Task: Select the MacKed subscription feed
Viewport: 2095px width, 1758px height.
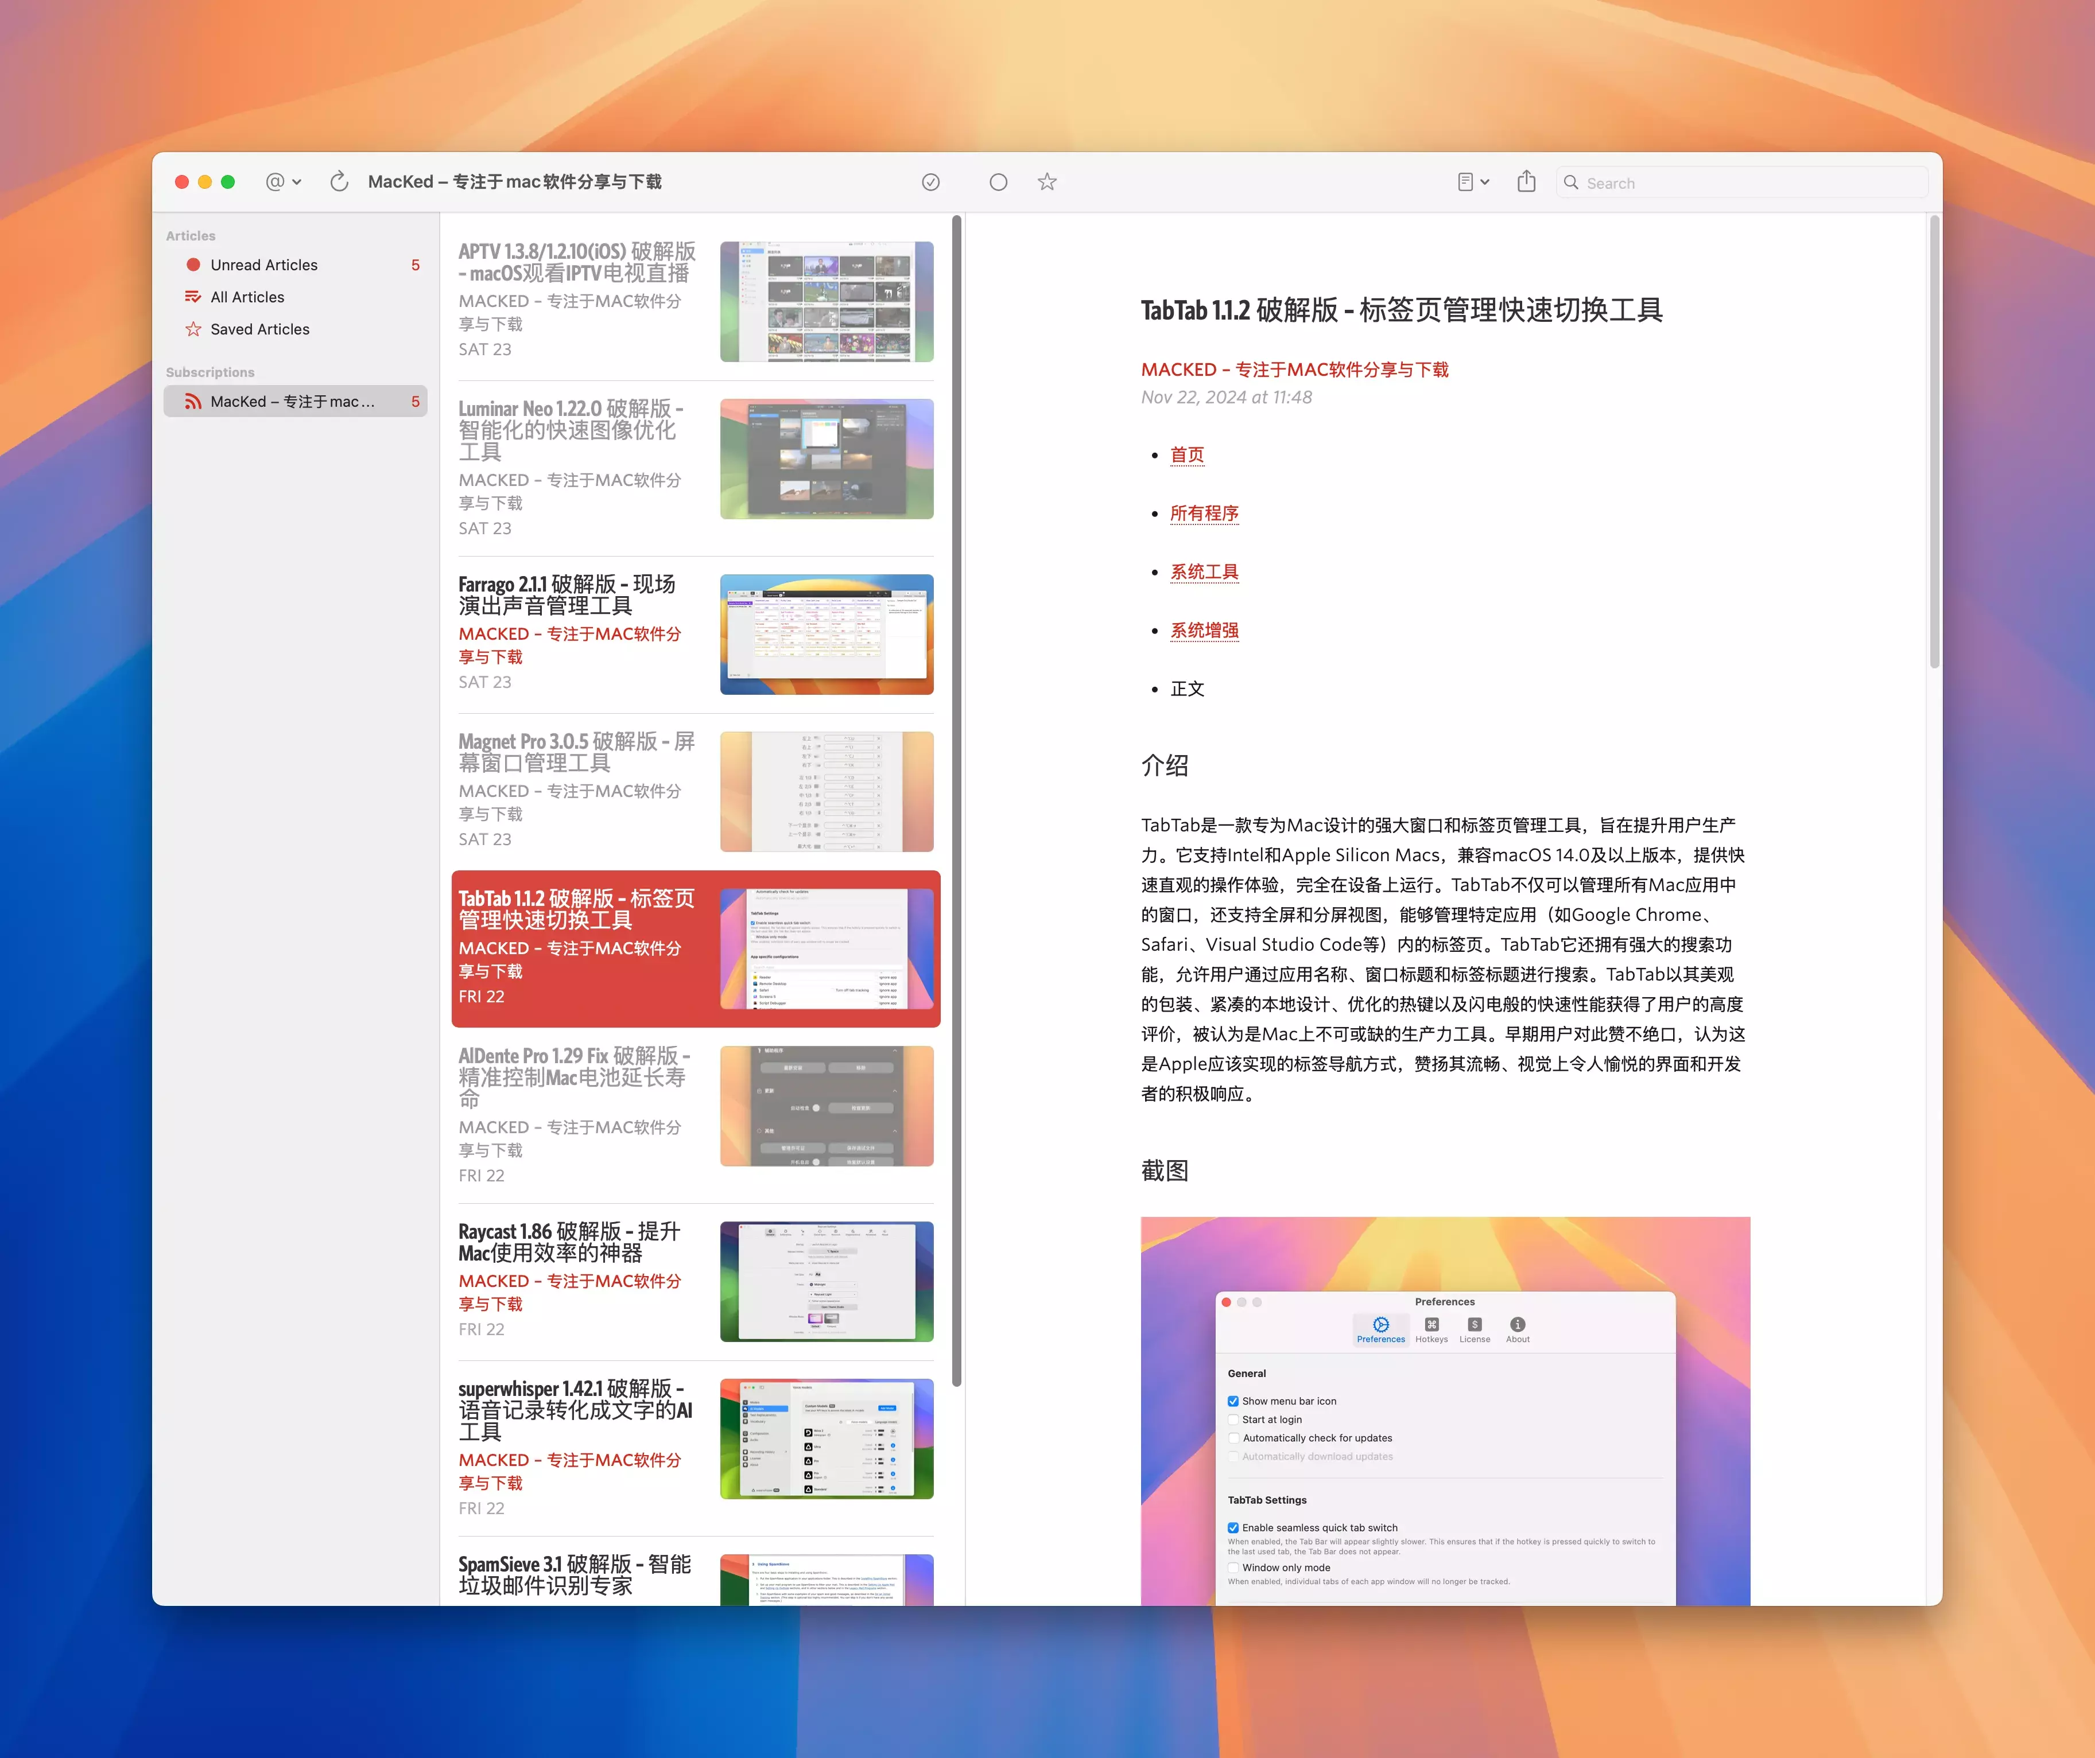Action: [x=292, y=401]
